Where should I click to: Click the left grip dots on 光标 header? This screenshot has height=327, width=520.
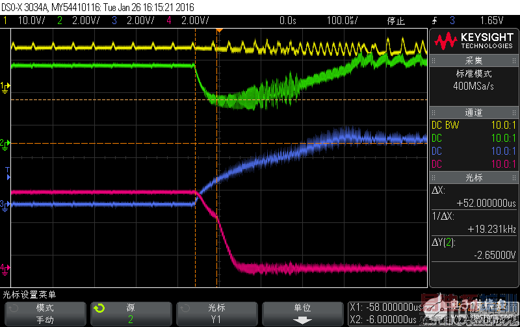434,177
